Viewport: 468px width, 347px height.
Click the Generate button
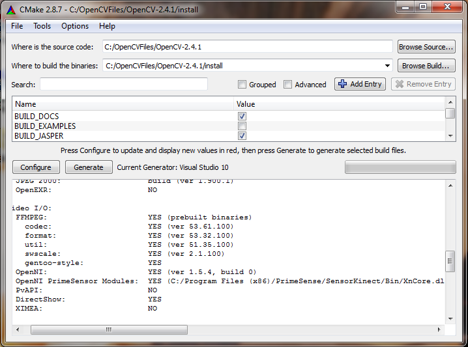(89, 167)
